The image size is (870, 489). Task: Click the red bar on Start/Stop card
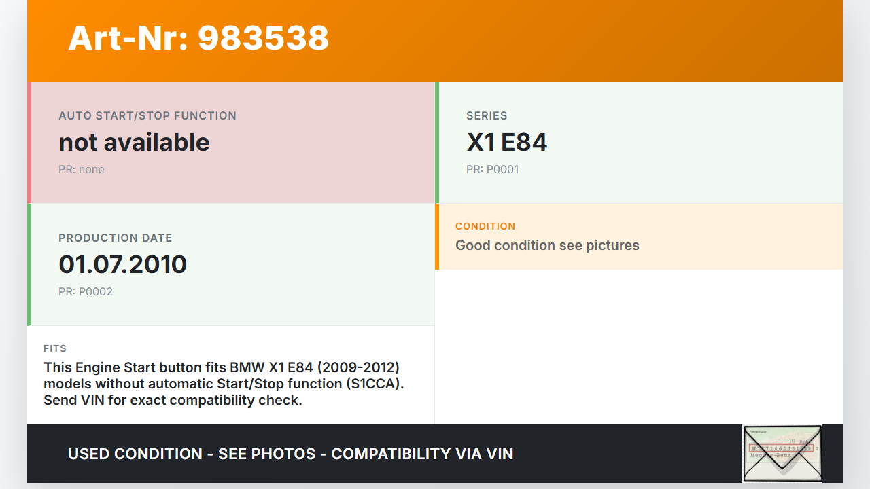coord(29,143)
